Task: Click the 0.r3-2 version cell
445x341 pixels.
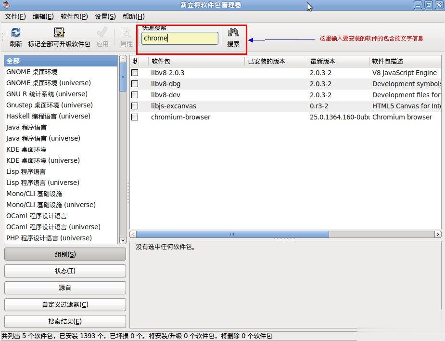Action: point(318,106)
